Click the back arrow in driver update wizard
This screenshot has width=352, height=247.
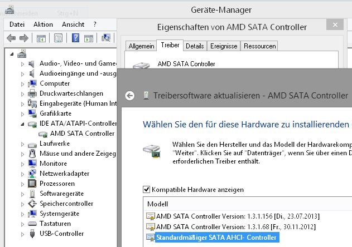(x=130, y=96)
